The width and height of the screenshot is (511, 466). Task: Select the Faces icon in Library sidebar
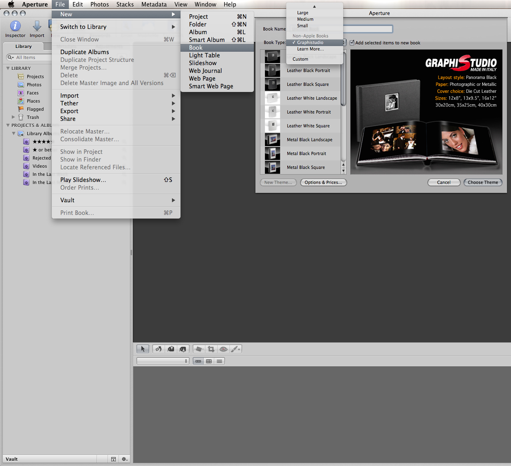coord(21,93)
